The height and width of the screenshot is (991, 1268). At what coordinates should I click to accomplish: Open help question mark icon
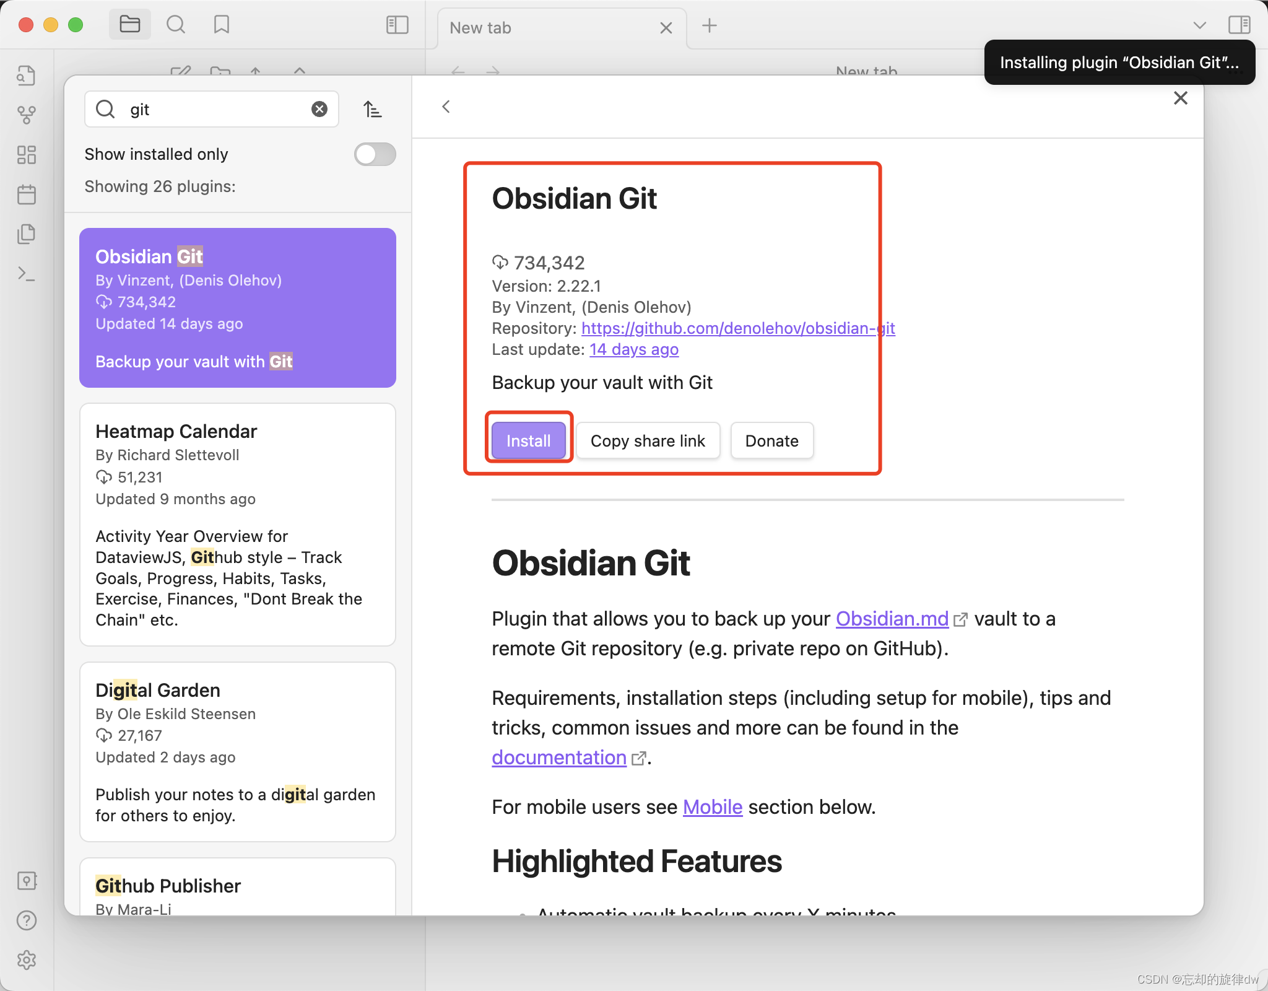click(x=27, y=920)
